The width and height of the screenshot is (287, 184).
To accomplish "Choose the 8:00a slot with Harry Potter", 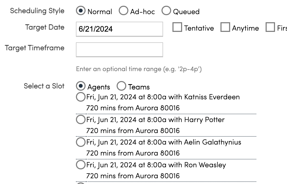I will click(x=81, y=120).
